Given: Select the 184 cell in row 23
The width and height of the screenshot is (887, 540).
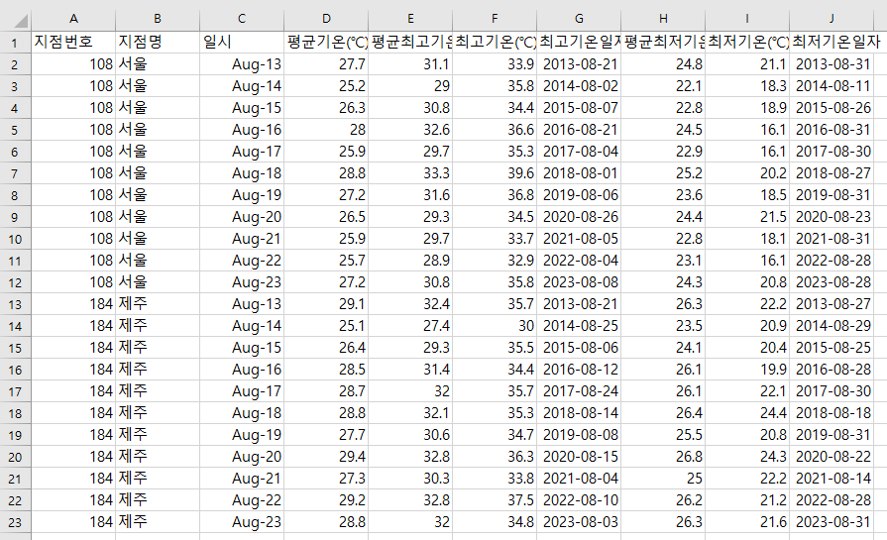Looking at the screenshot, I should tap(73, 522).
